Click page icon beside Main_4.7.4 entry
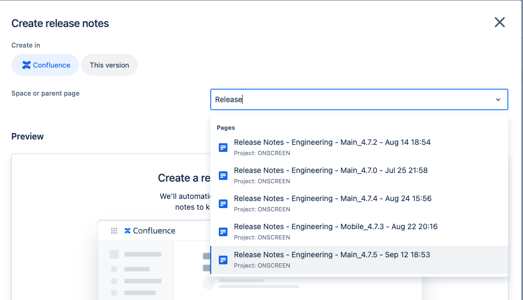 click(223, 204)
